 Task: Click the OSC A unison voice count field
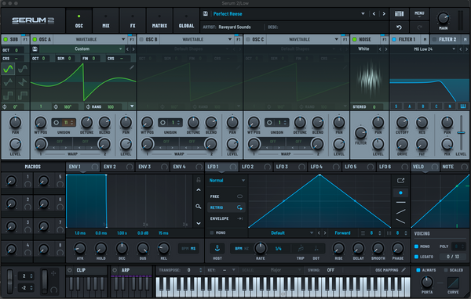[67, 122]
